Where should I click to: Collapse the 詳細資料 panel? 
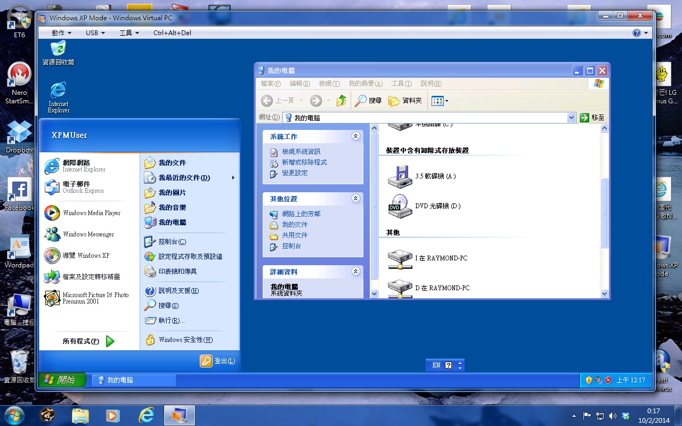[x=356, y=272]
